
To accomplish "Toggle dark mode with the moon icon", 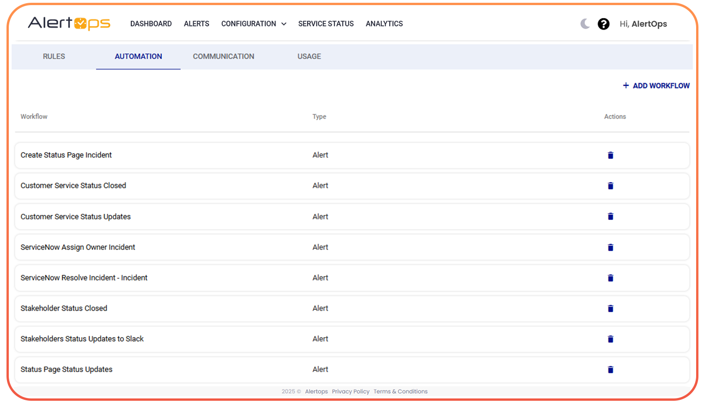I will point(584,24).
